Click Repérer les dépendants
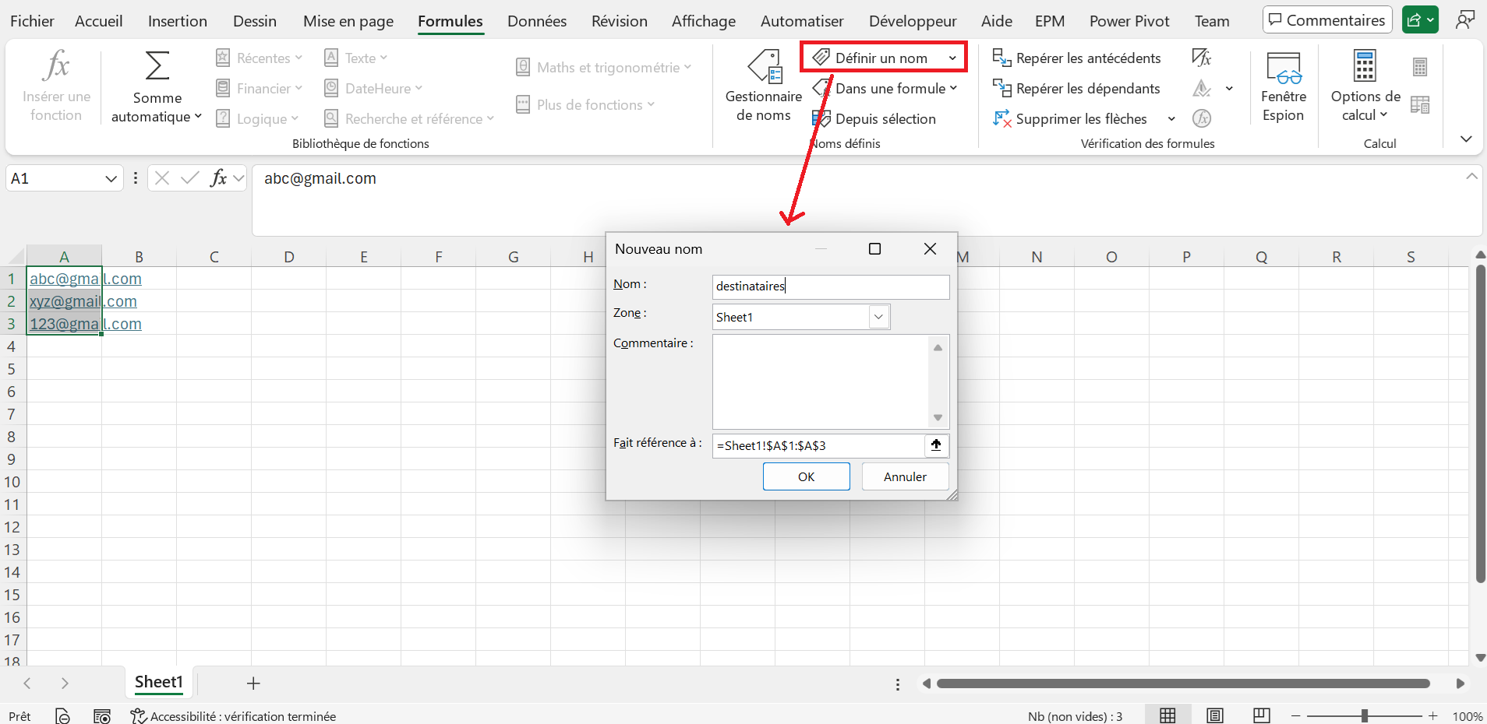 tap(1076, 89)
